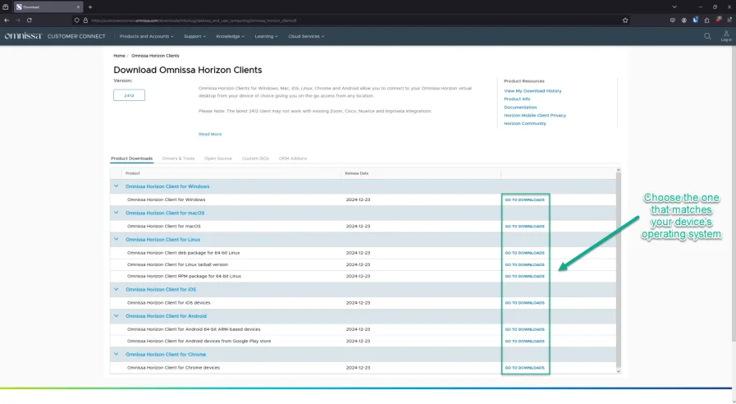The height and width of the screenshot is (404, 736).
Task: Go to downloads for iOS devices
Action: coord(525,303)
